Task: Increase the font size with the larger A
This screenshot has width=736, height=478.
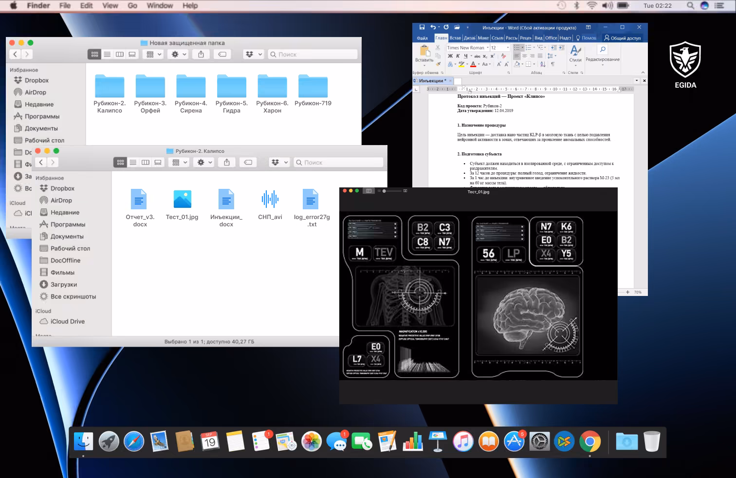Action: point(499,64)
